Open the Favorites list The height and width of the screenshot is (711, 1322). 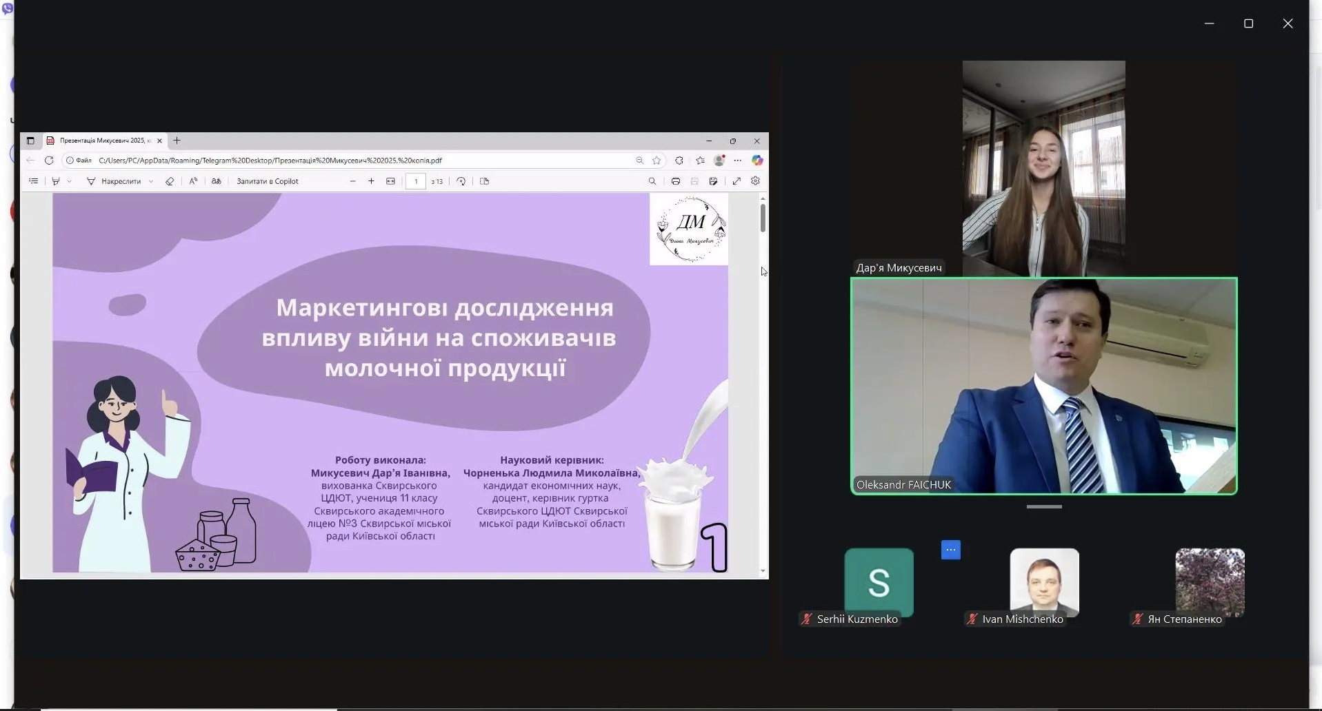700,161
